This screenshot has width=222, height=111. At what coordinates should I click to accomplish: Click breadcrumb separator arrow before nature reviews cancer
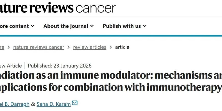click(9, 47)
